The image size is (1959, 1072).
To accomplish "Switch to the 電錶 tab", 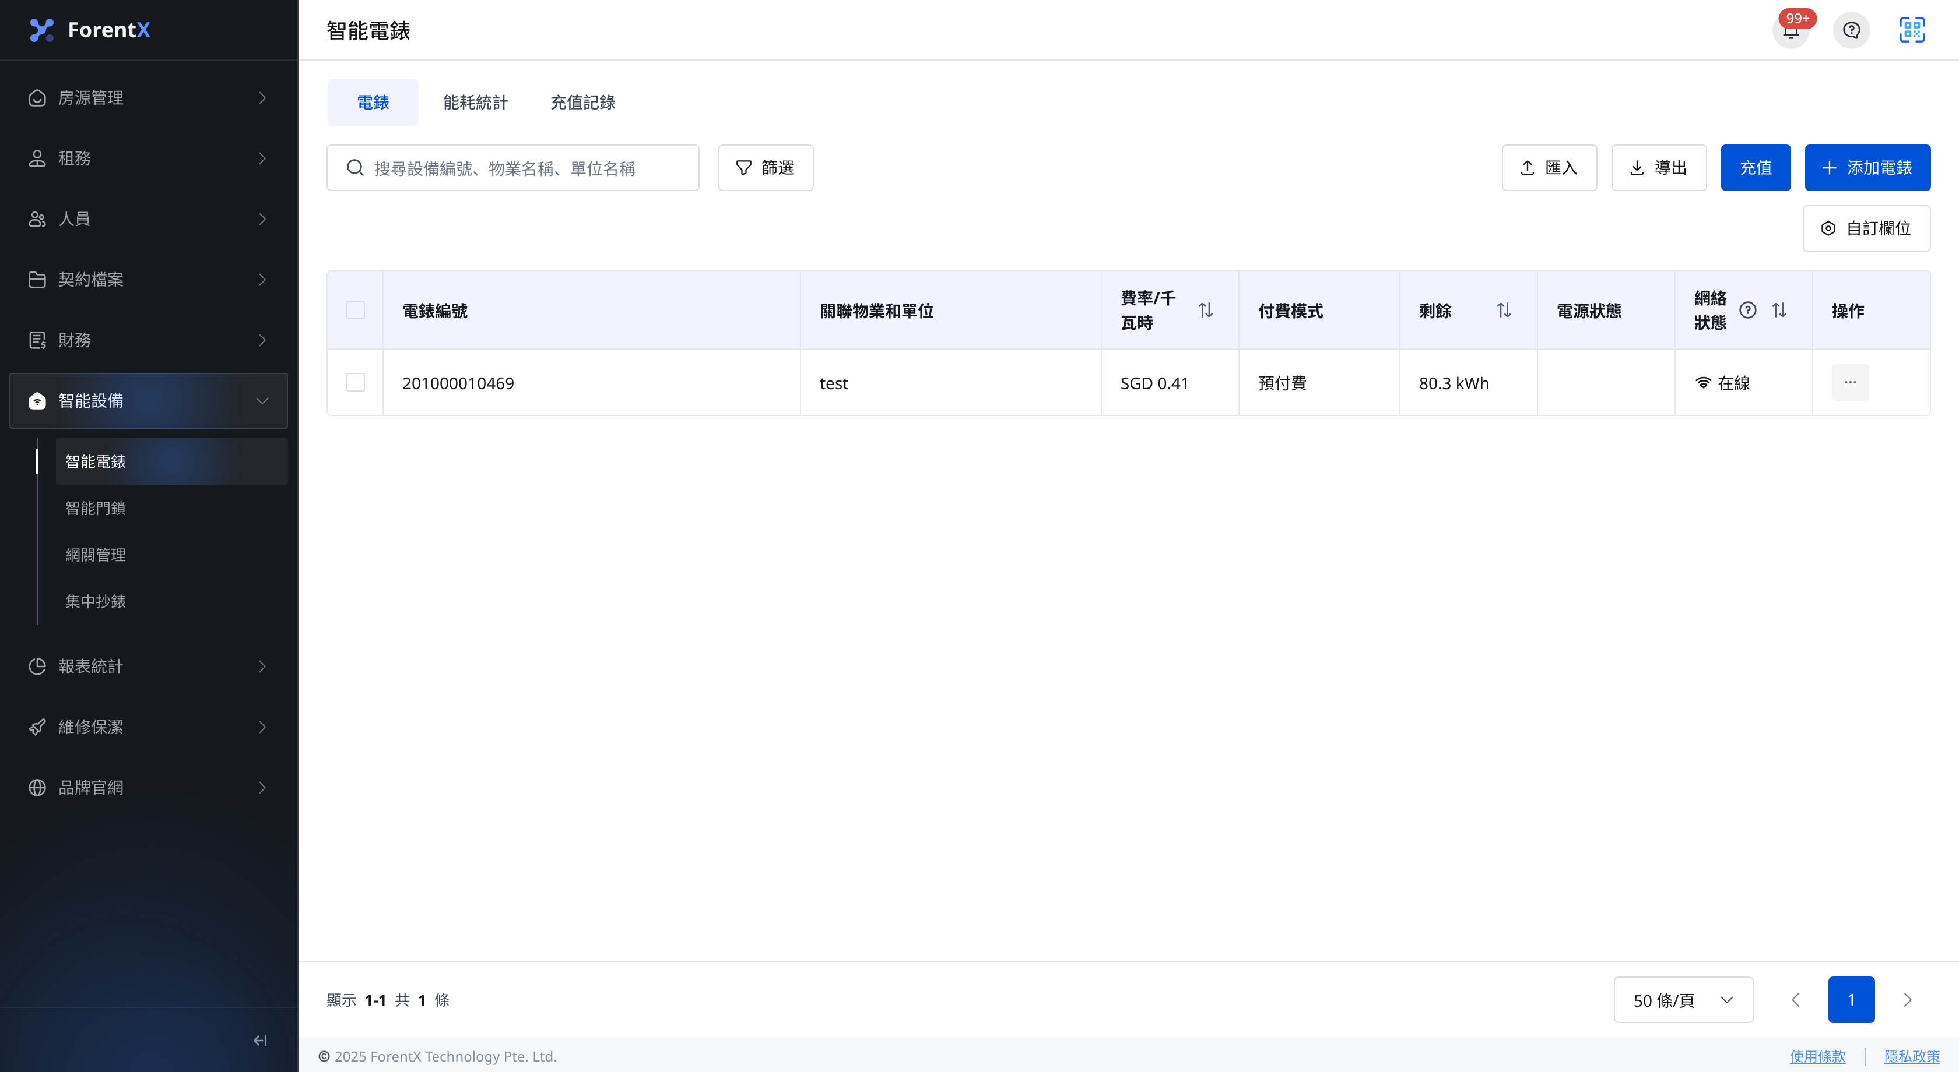I will pyautogui.click(x=373, y=103).
